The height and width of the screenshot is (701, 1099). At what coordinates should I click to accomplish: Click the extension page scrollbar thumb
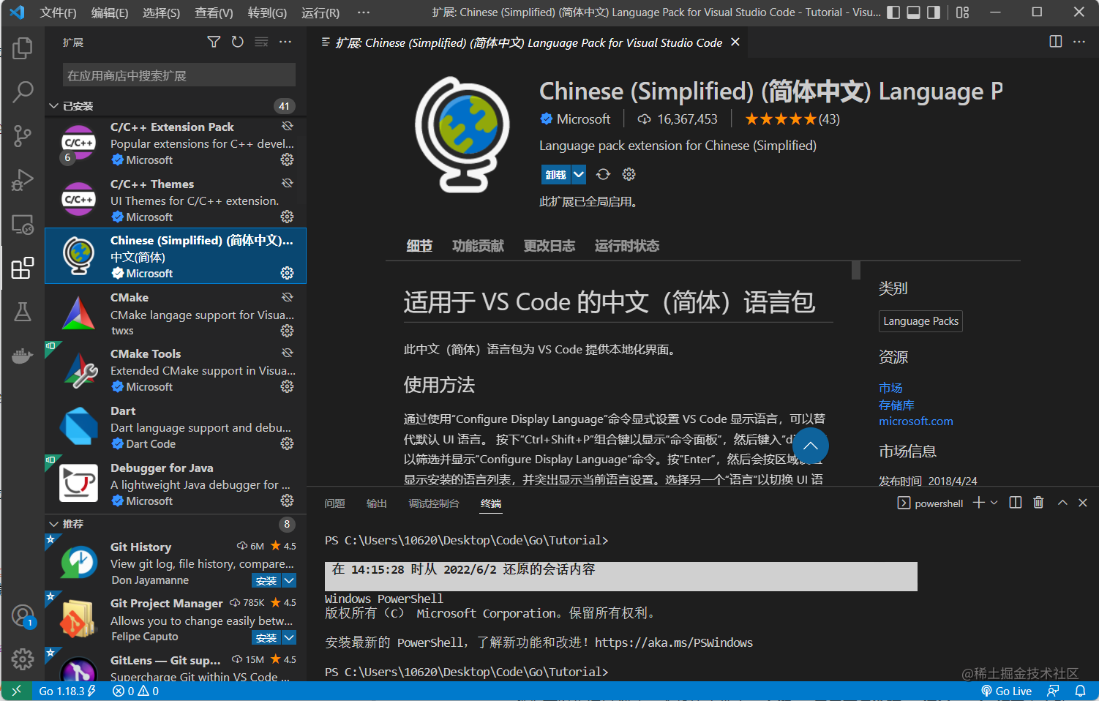click(856, 270)
